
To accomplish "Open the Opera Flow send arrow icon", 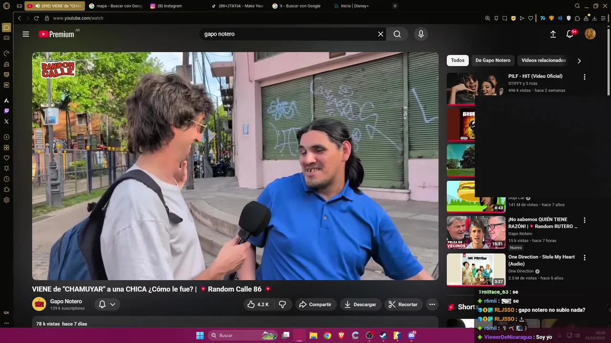I will (522, 18).
